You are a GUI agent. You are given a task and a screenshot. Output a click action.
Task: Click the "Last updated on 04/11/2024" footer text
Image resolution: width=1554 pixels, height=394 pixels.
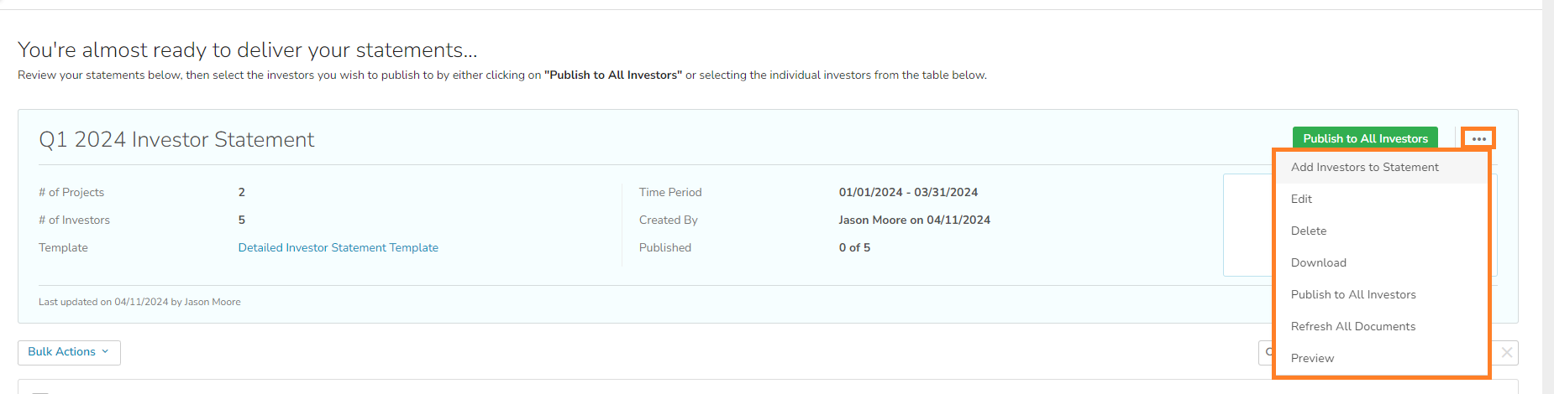(x=139, y=303)
